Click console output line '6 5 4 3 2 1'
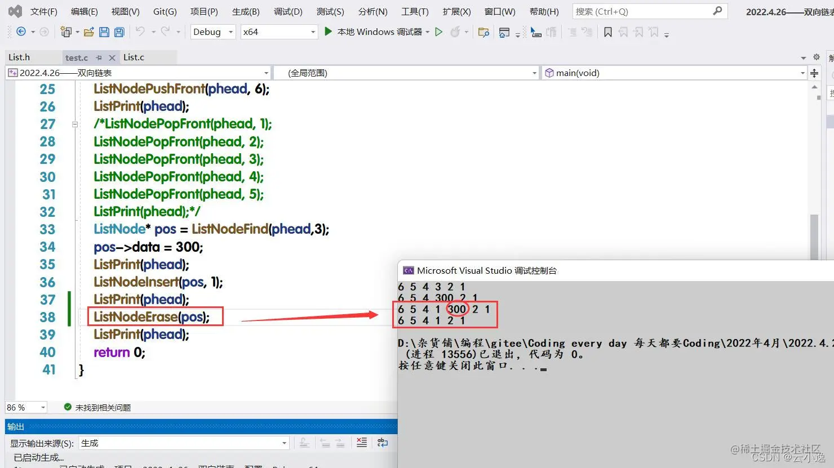This screenshot has width=834, height=468. click(432, 287)
